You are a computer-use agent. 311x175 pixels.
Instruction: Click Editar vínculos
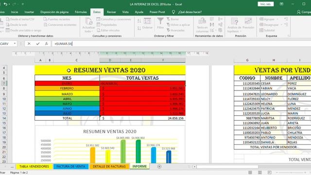point(108,30)
